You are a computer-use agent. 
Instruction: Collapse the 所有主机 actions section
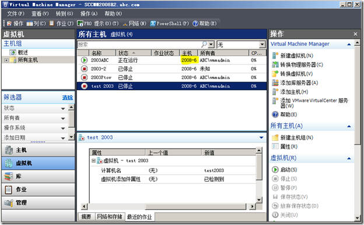tap(349, 126)
